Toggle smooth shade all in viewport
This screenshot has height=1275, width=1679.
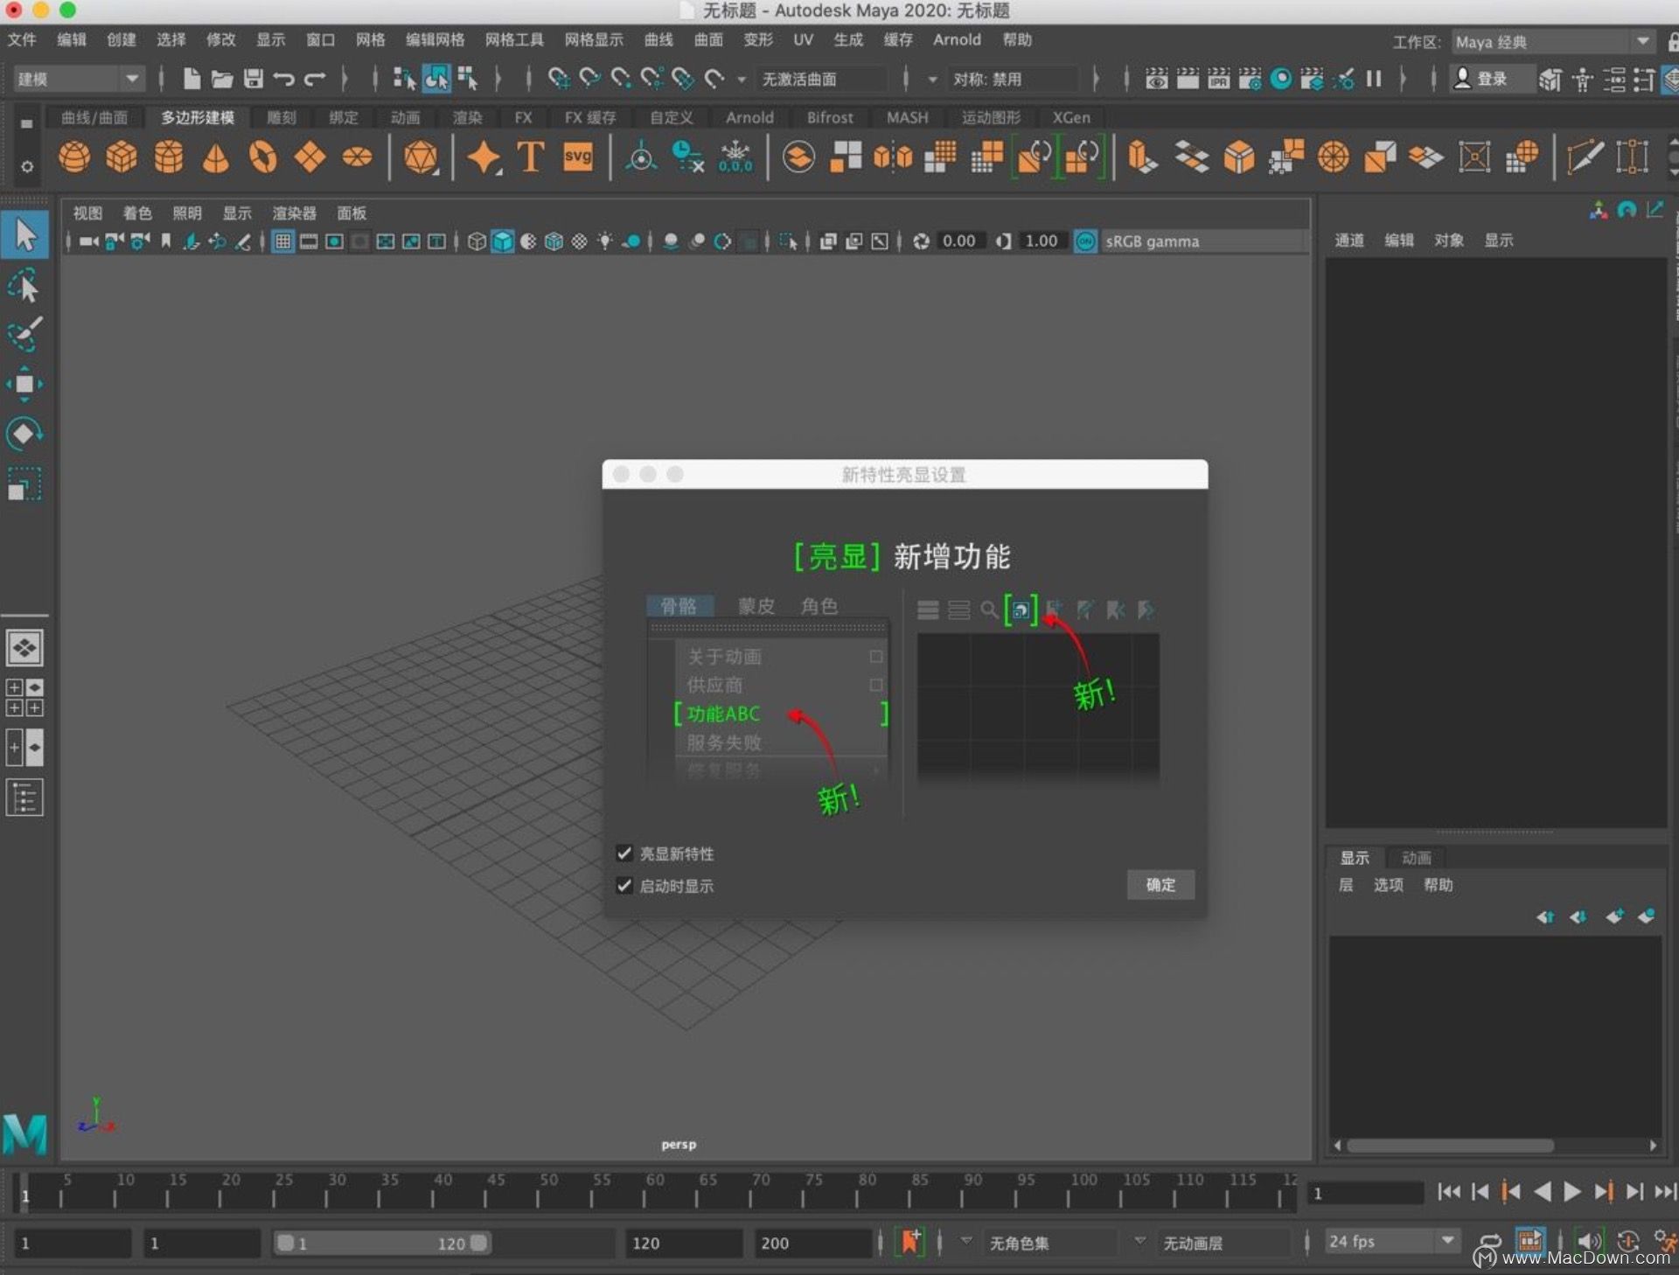[503, 241]
